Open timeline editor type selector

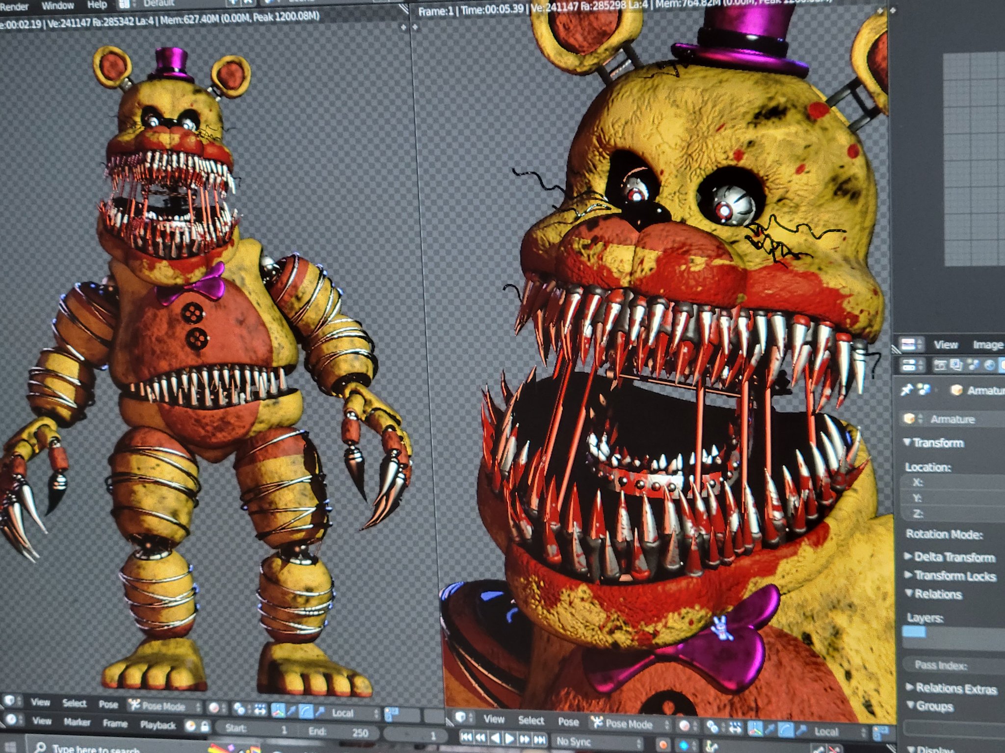[x=14, y=719]
